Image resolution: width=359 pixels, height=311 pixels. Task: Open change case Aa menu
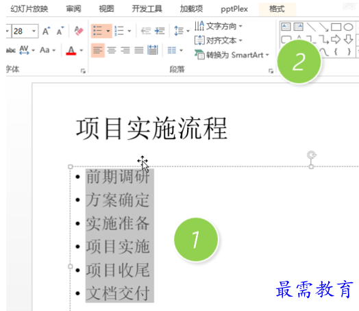(48, 50)
